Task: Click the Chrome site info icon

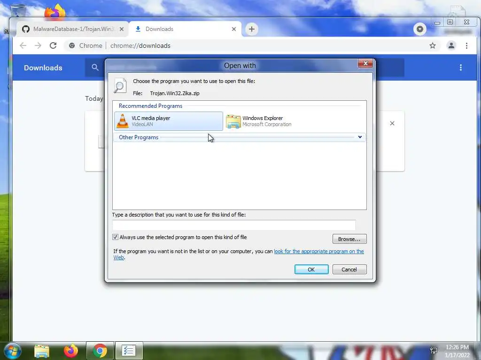Action: [x=72, y=45]
